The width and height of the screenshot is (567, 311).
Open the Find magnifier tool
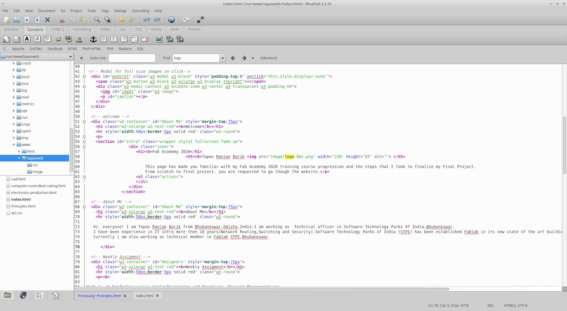pyautogui.click(x=97, y=20)
